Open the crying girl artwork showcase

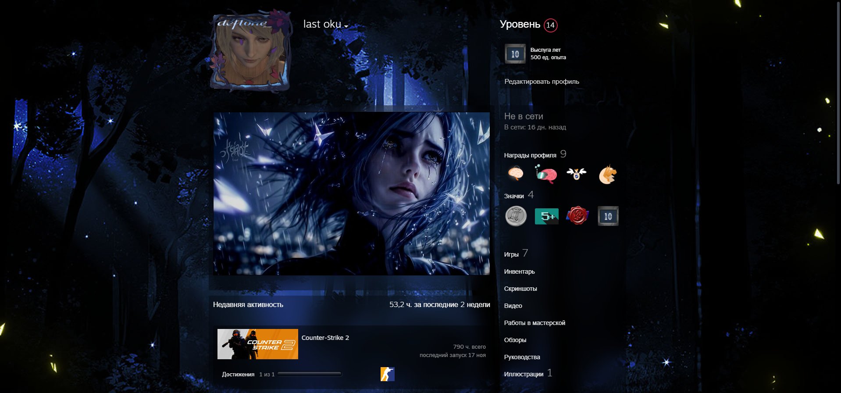351,193
